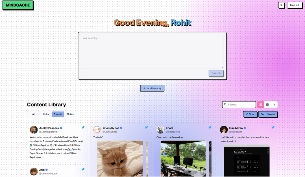Focus the Ask anything text area
Viewport: 305px width, 177px height.
[x=152, y=52]
